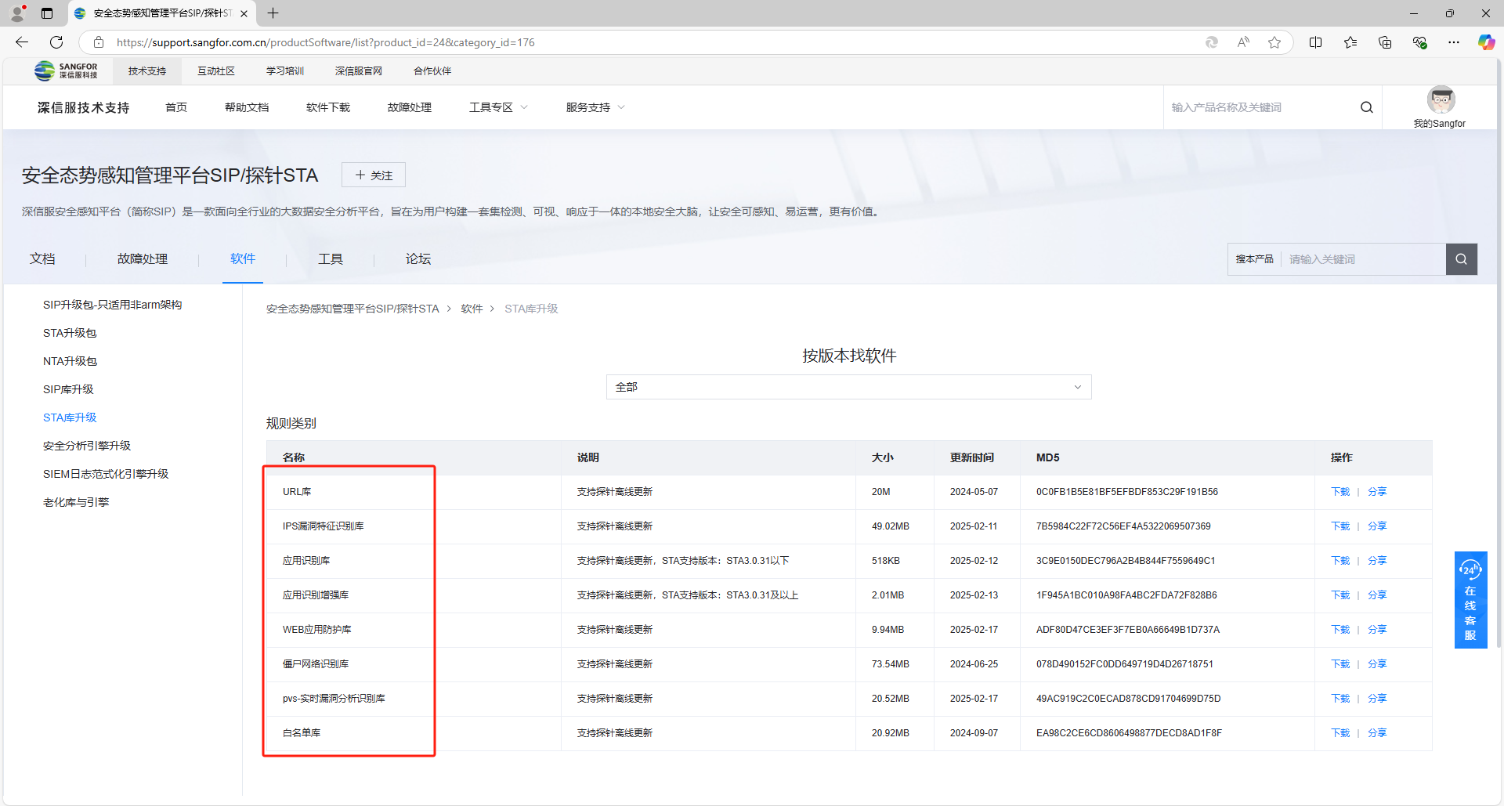The image size is (1504, 806).
Task: Download the URL库 package
Action: [x=1340, y=492]
